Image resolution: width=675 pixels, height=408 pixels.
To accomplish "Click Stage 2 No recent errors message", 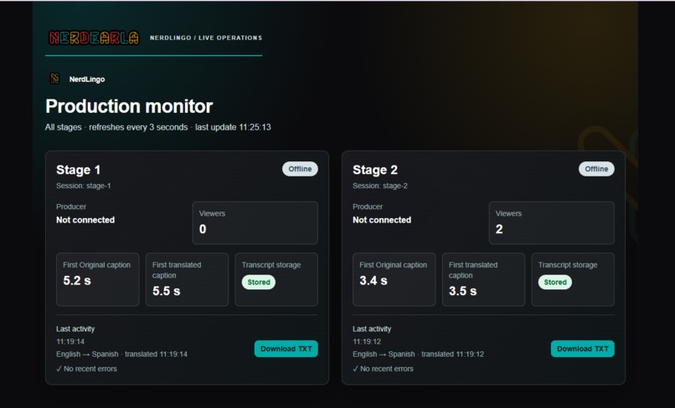I will [x=383, y=369].
